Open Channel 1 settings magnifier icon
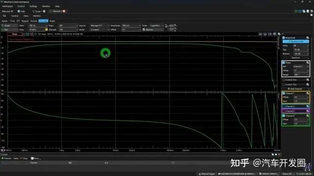The image size is (314, 176). tap(308, 93)
